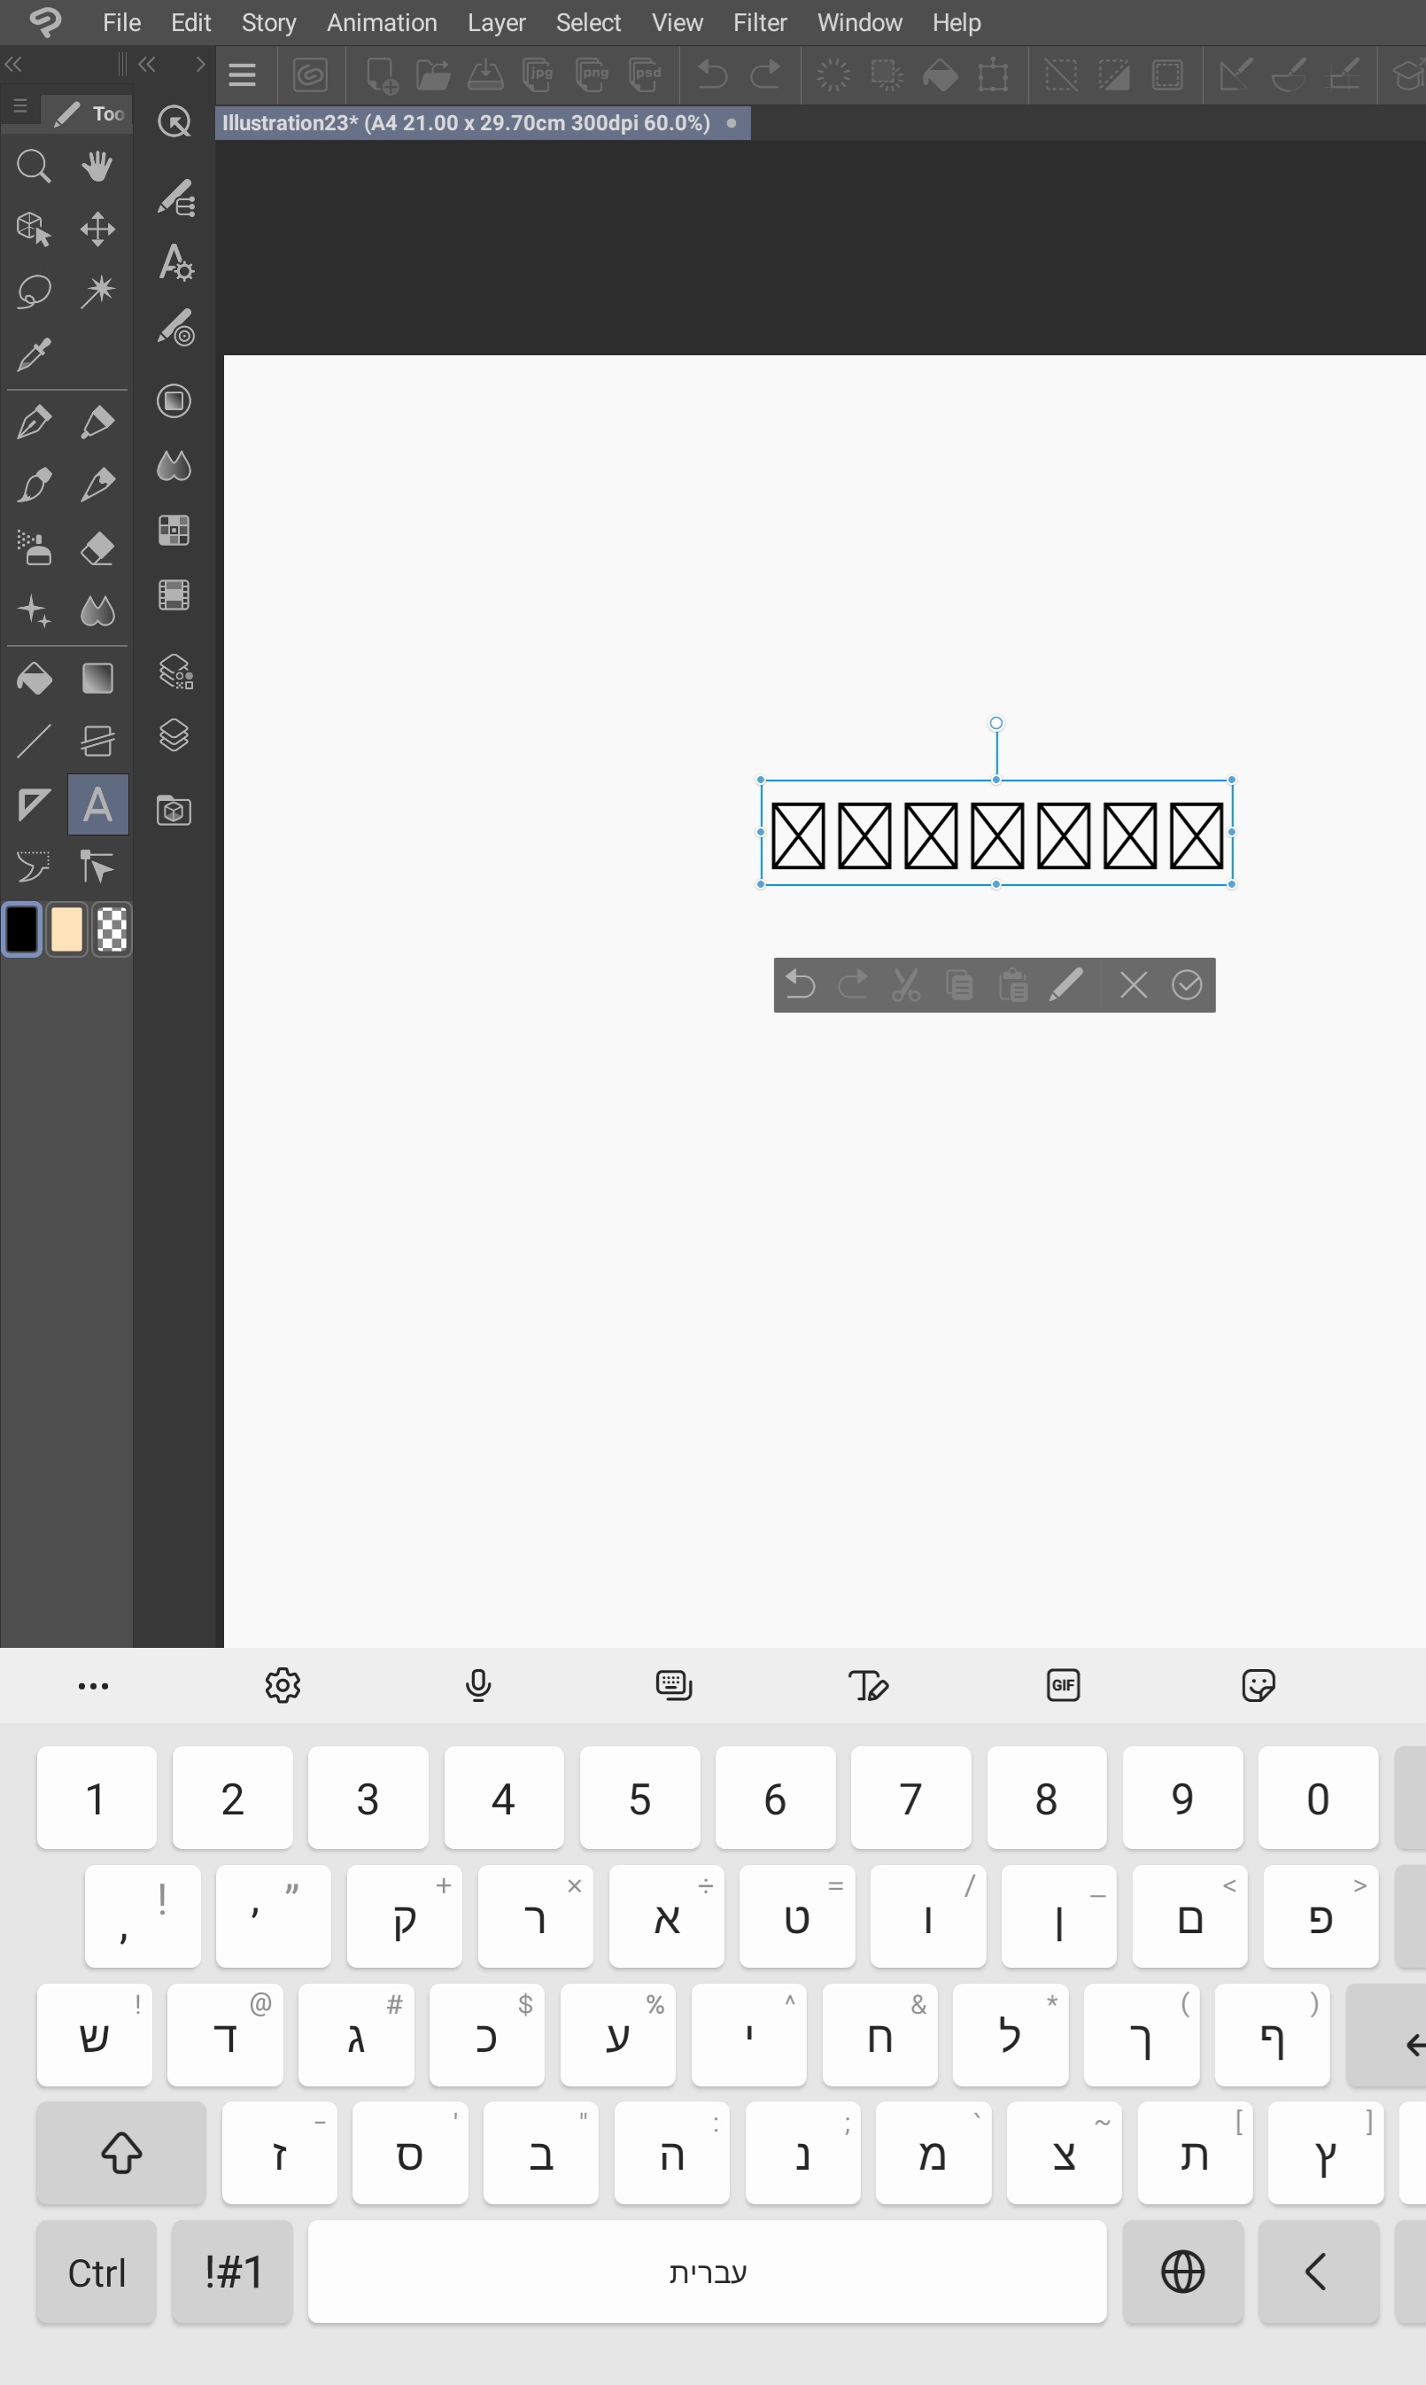
Task: Export as PNG from command bar
Action: [x=592, y=75]
